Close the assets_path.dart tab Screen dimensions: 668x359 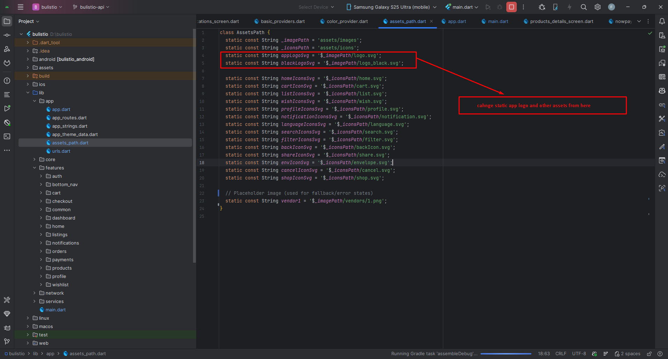click(431, 21)
